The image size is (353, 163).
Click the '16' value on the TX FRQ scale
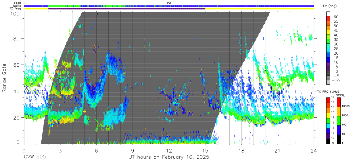pyautogui.click(x=332, y=107)
